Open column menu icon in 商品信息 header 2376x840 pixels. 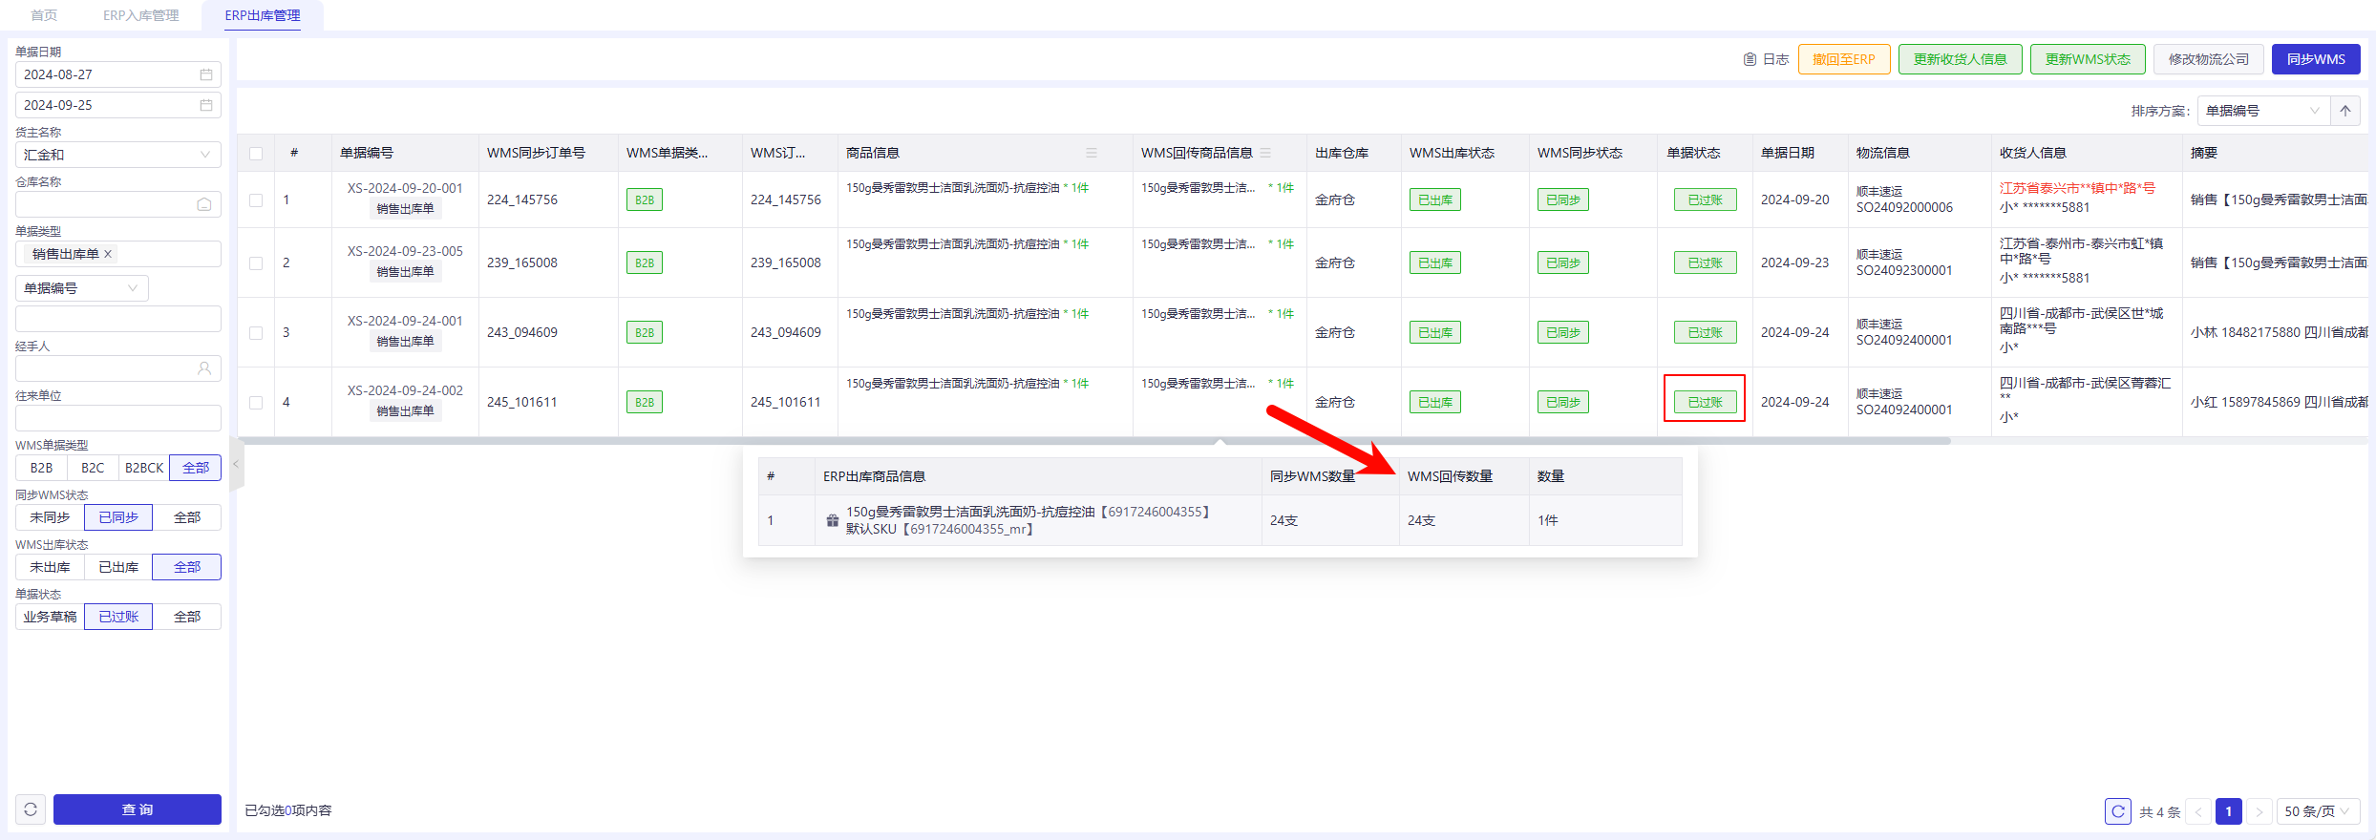[1092, 153]
